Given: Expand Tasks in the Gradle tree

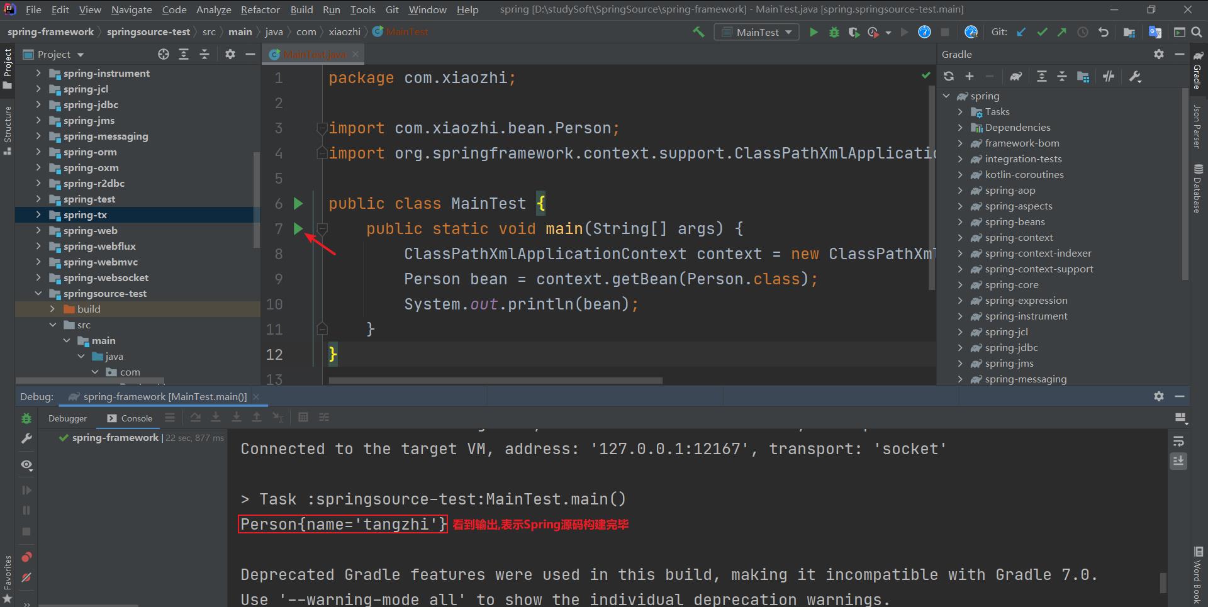Looking at the screenshot, I should coord(960,111).
